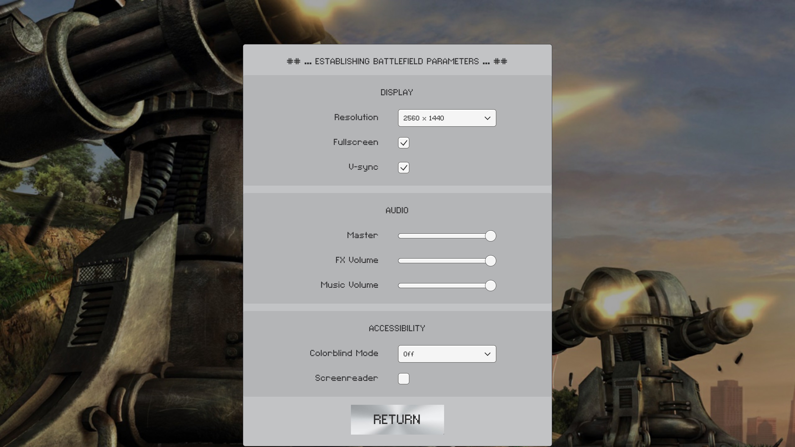Click the AUDIO section heading

click(397, 210)
